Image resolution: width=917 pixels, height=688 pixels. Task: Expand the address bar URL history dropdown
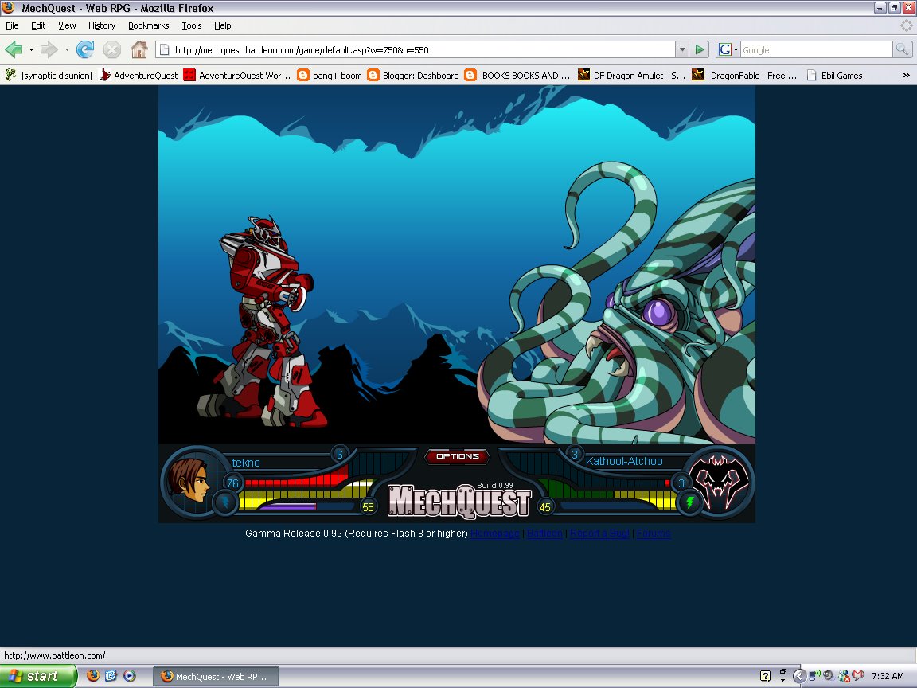click(x=681, y=49)
